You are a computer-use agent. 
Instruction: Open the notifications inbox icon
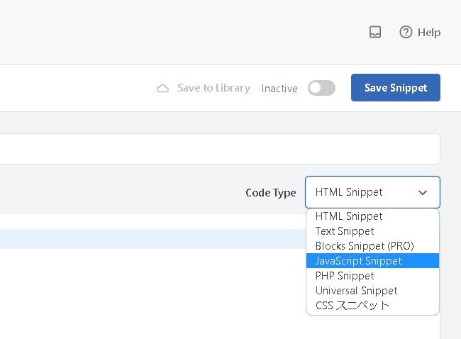pyautogui.click(x=375, y=32)
